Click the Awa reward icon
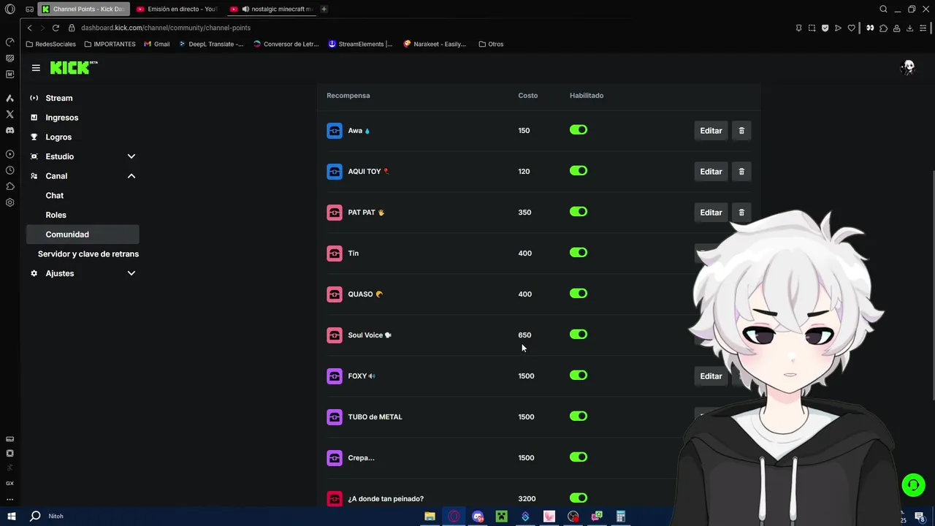Image resolution: width=935 pixels, height=526 pixels. [335, 131]
